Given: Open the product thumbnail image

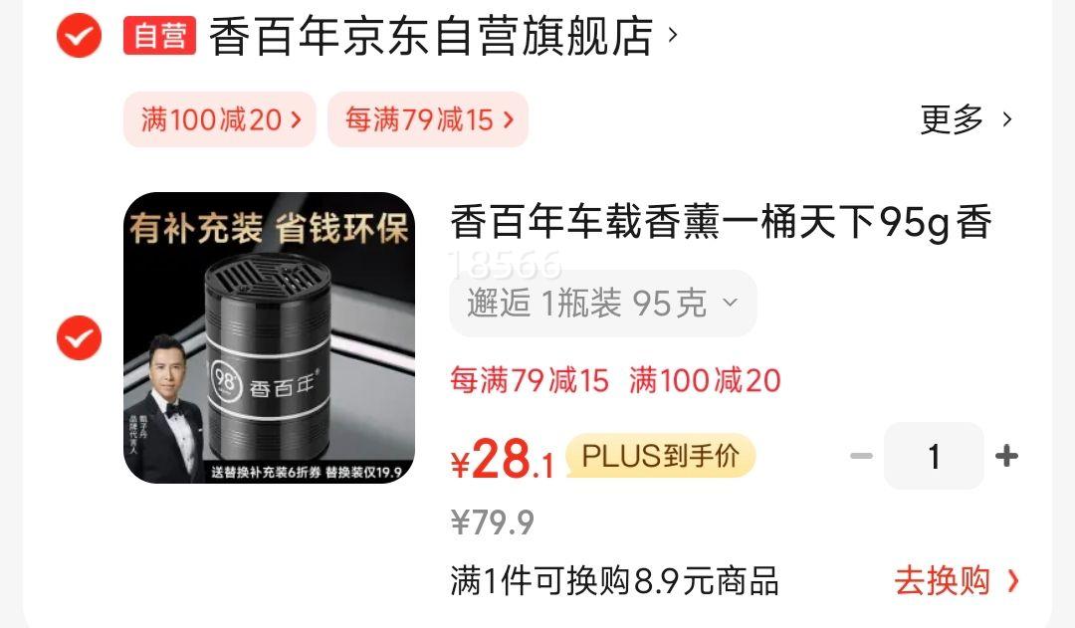Looking at the screenshot, I should [x=270, y=337].
